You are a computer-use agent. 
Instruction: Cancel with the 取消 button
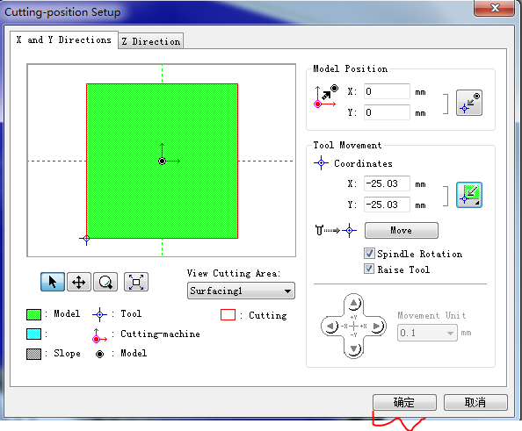click(475, 402)
